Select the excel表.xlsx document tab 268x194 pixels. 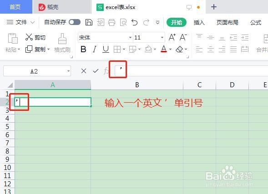[x=149, y=7]
